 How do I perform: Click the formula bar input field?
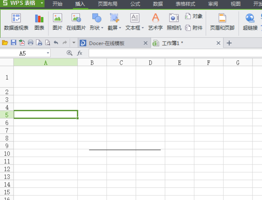click(x=175, y=53)
